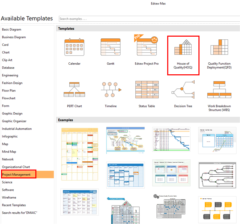Open the yellow monthly calendar example
This screenshot has height=224, width=240.
tap(80, 154)
